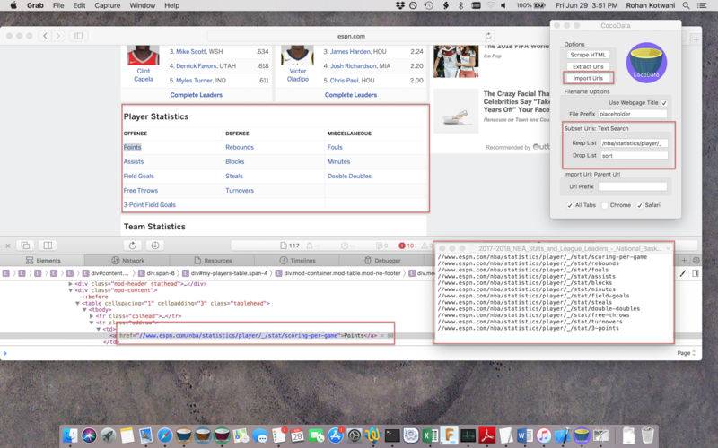Download the web archive in the inspector
This screenshot has width=718, height=448.
click(x=155, y=246)
